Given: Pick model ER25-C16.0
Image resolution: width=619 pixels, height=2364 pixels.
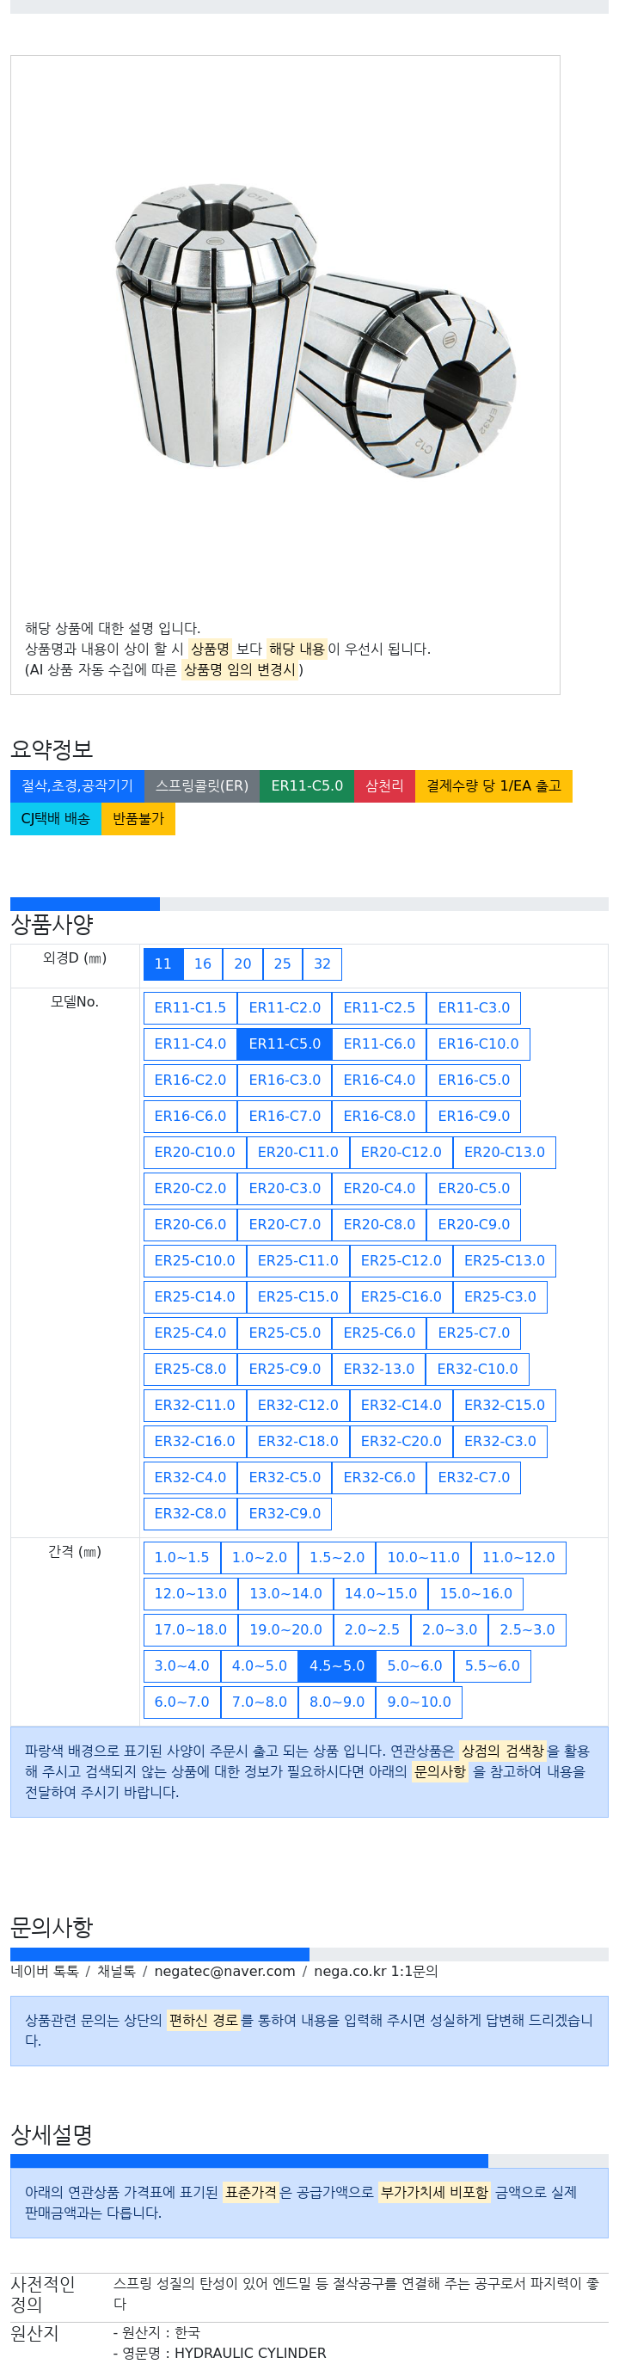Looking at the screenshot, I should [401, 1296].
